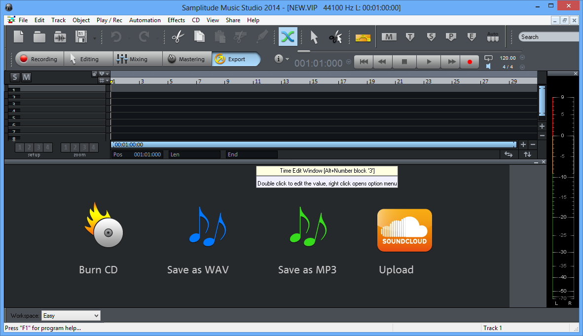The width and height of the screenshot is (583, 336).
Task: Click the info 'i' icon
Action: [x=279, y=59]
